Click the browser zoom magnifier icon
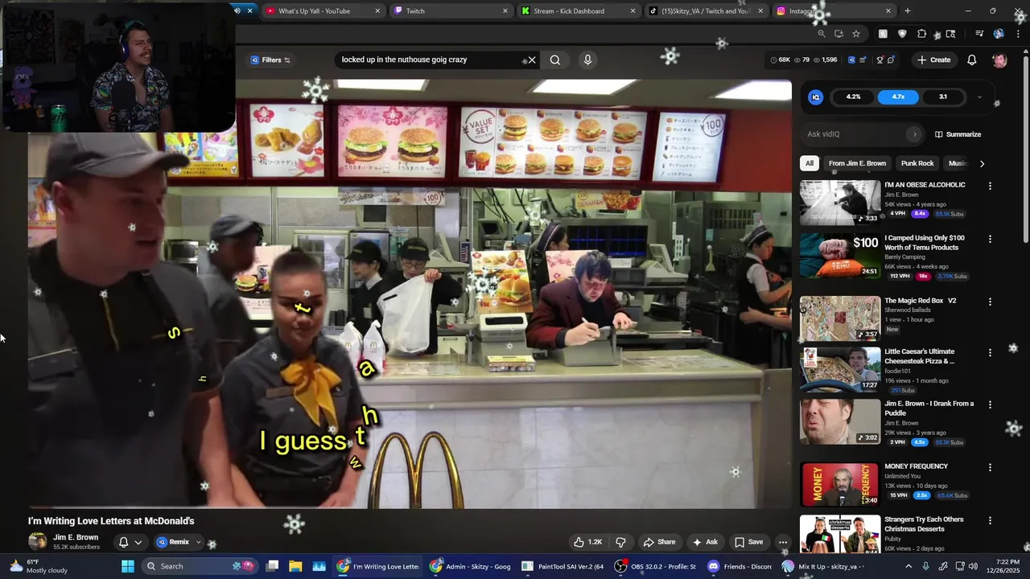This screenshot has height=579, width=1030. (821, 34)
